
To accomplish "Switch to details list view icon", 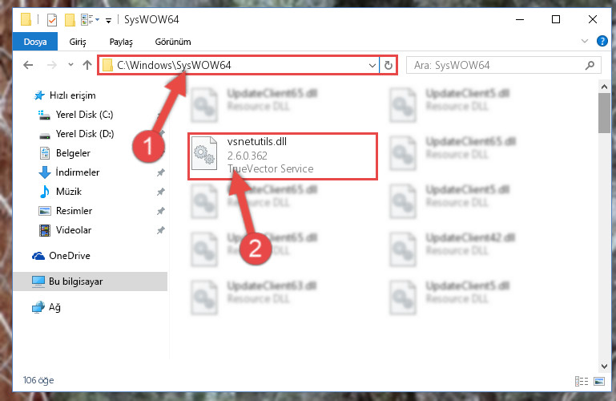I will (582, 381).
